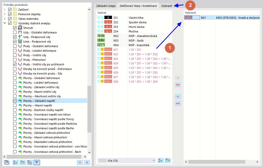Enable Plochy - Srovnávací napětí von Mises
This screenshot has width=264, height=168.
pos(15,114)
